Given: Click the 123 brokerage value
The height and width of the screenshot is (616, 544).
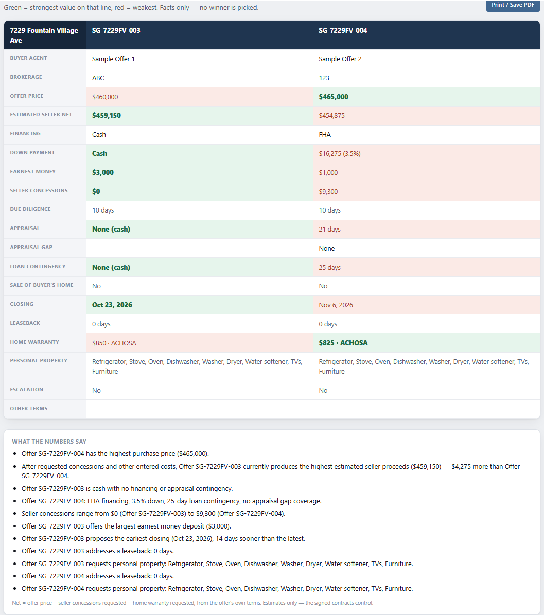Looking at the screenshot, I should click(x=324, y=78).
